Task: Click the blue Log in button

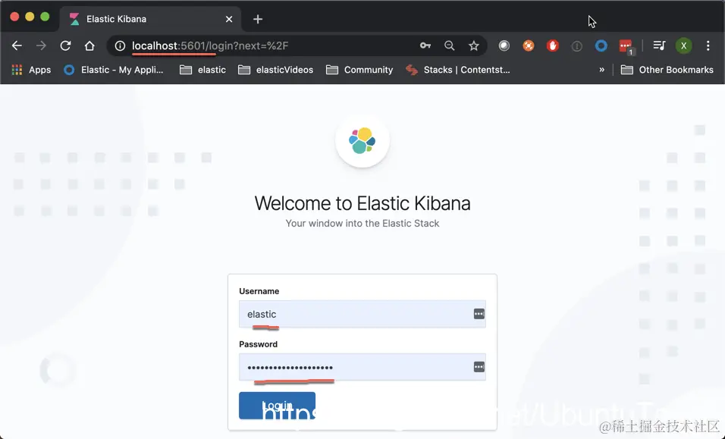Action: [x=277, y=406]
